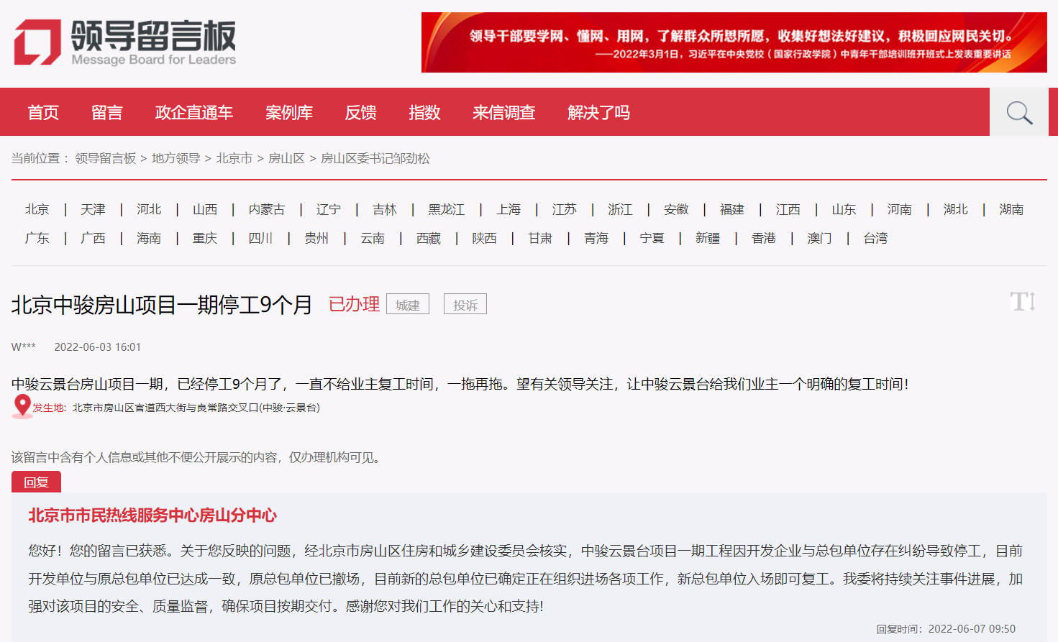Open 政企直通车 in the navigation bar
The height and width of the screenshot is (642, 1058).
click(x=193, y=111)
